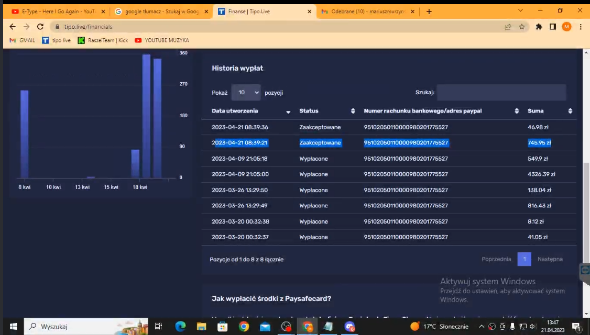The image size is (590, 335).
Task: Bookmark this page with the star icon
Action: (x=522, y=27)
